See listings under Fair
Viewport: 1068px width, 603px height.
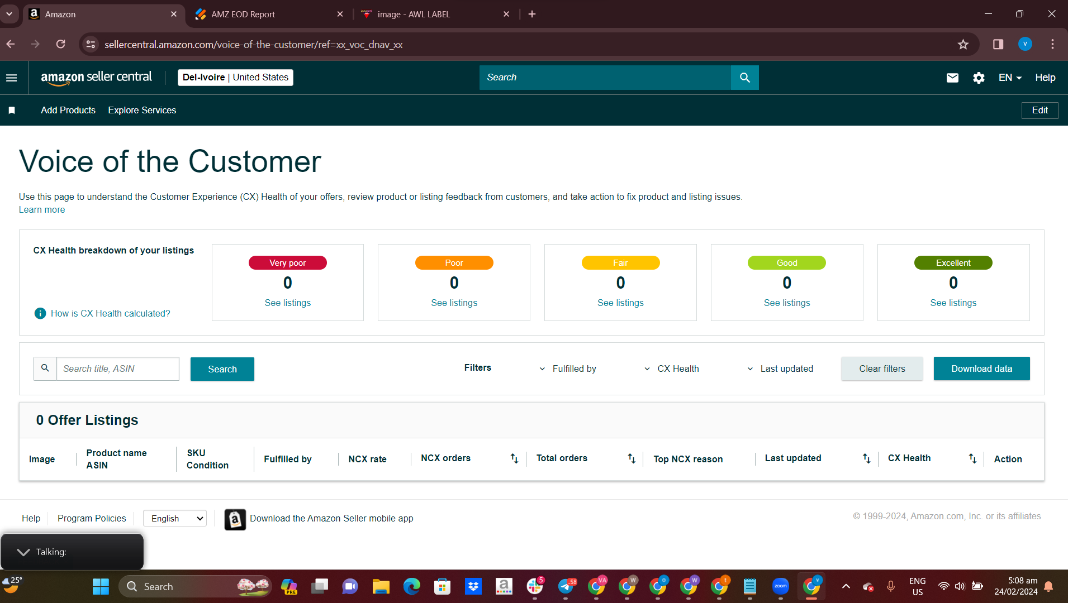620,303
